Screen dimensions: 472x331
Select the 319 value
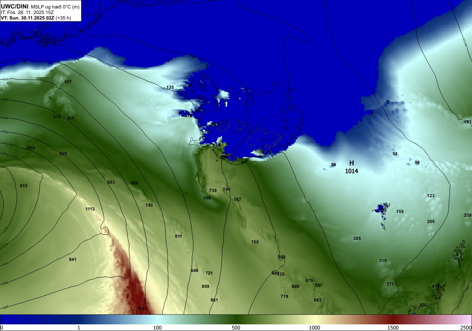point(383,261)
